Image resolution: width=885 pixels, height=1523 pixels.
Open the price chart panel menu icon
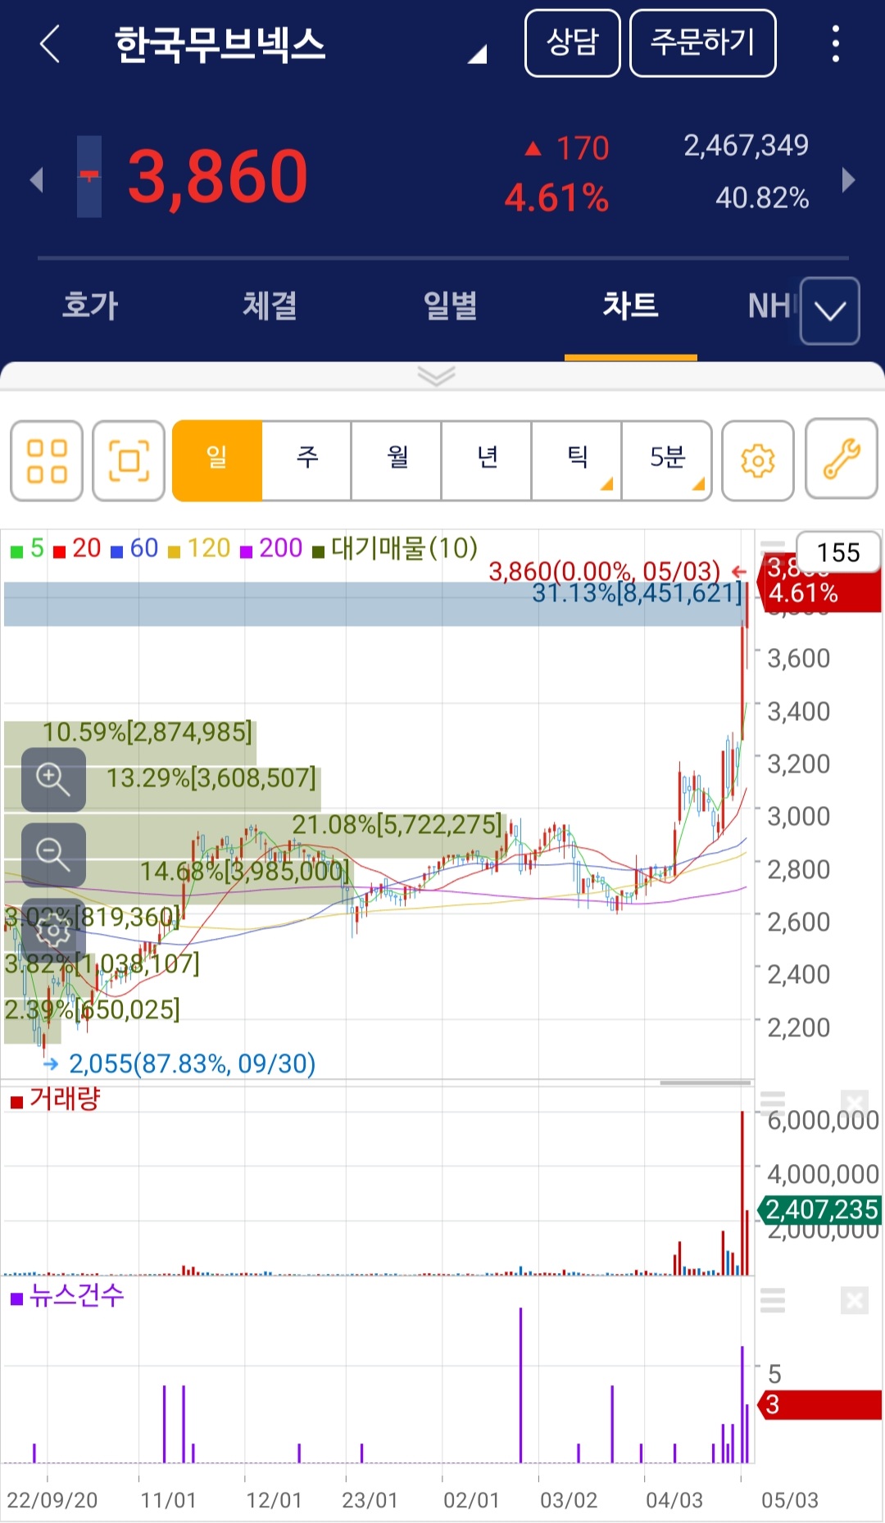[773, 546]
